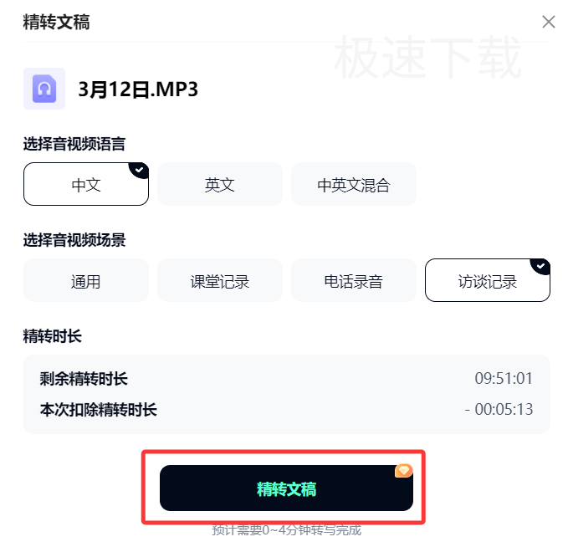Image resolution: width=568 pixels, height=552 pixels.
Task: Select 英文 as audio language
Action: pyautogui.click(x=220, y=184)
